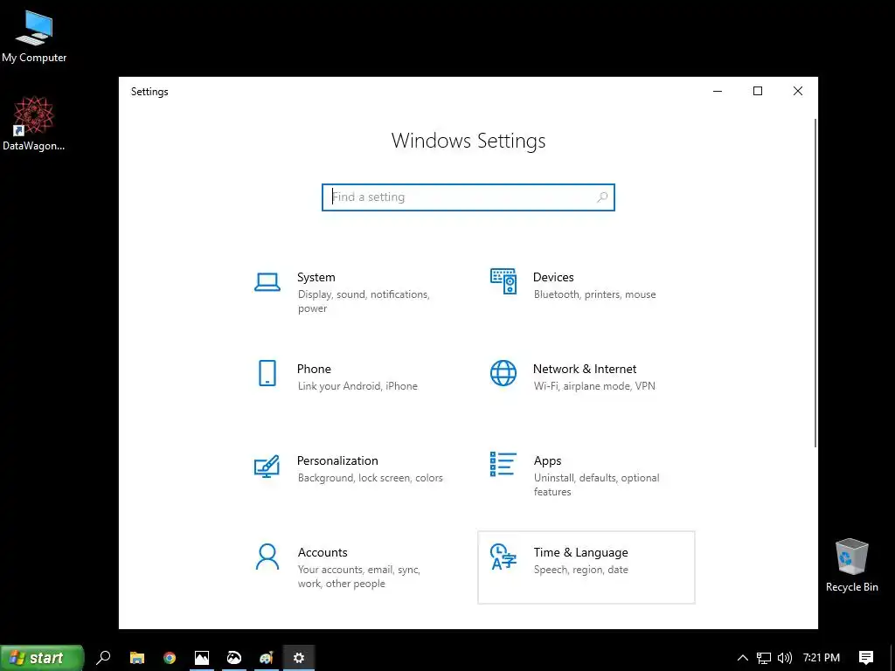895x671 pixels.
Task: Click the Personalization heading text
Action: point(337,461)
